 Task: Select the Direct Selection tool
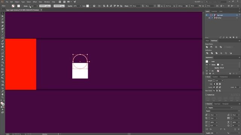pos(3,16)
